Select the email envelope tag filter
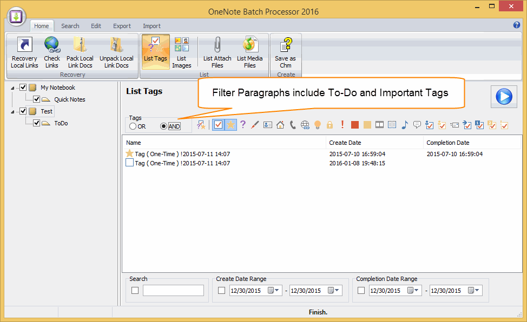527x322 pixels. 454,125
